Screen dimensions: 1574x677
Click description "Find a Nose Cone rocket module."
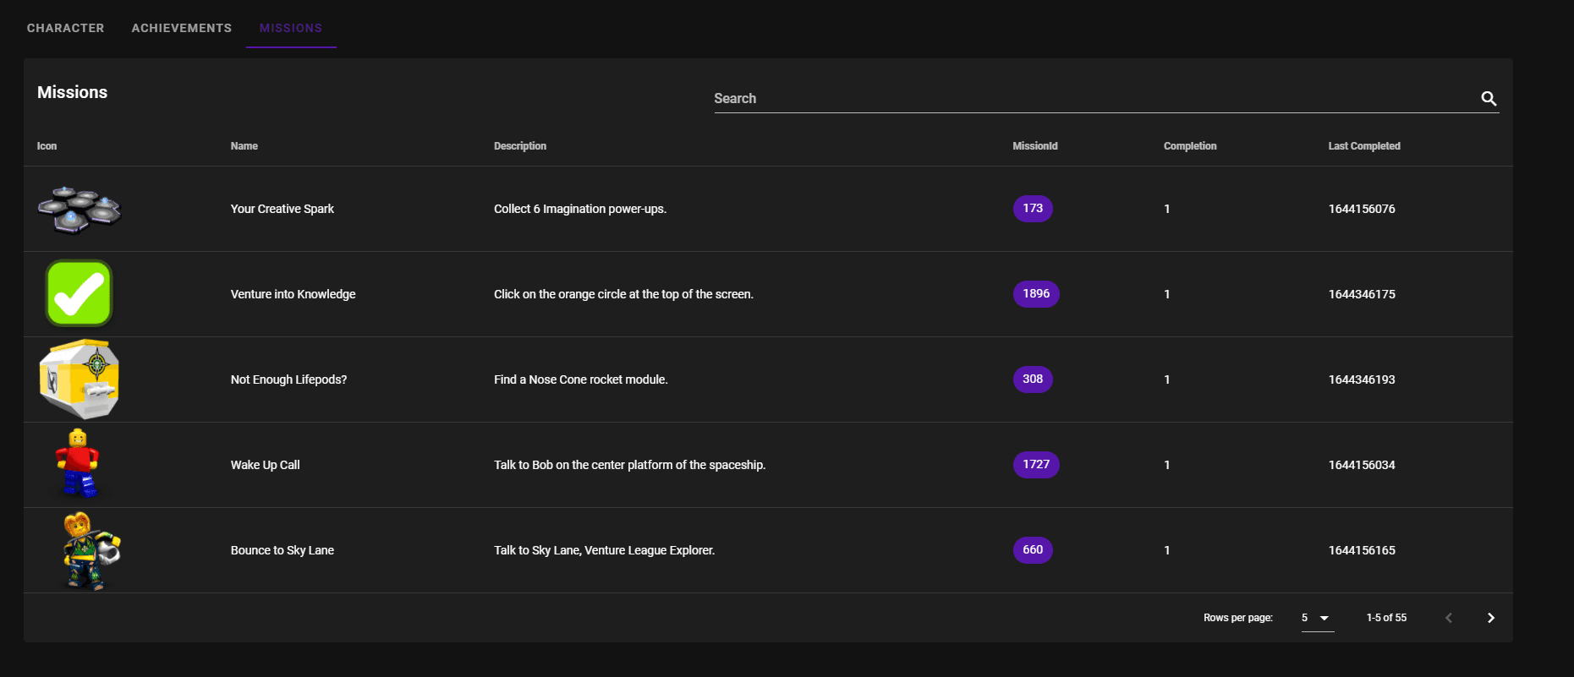(581, 379)
